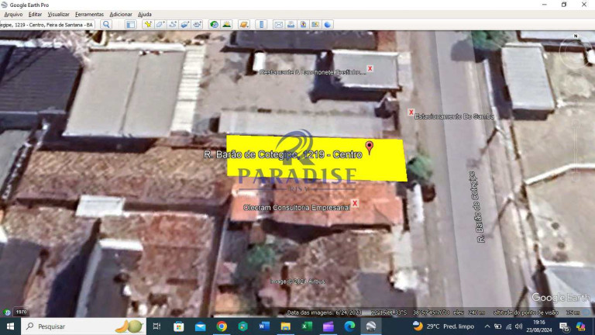Open the notifications center icon
595x335 pixels.
[x=564, y=326]
